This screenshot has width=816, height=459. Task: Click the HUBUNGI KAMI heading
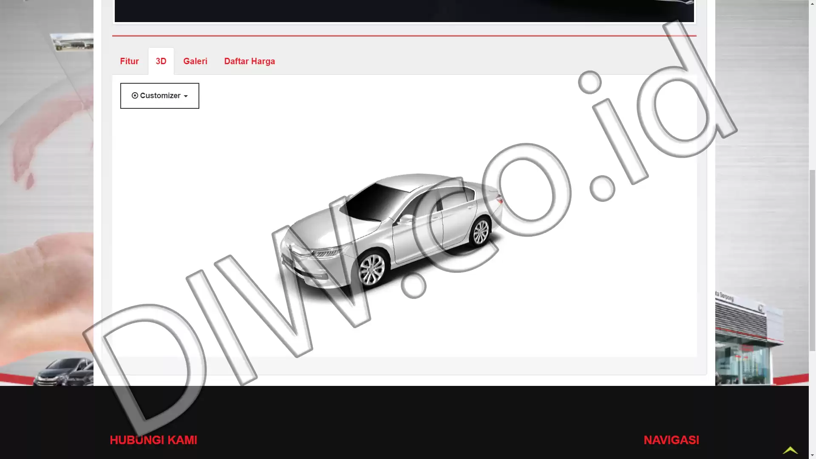(153, 440)
